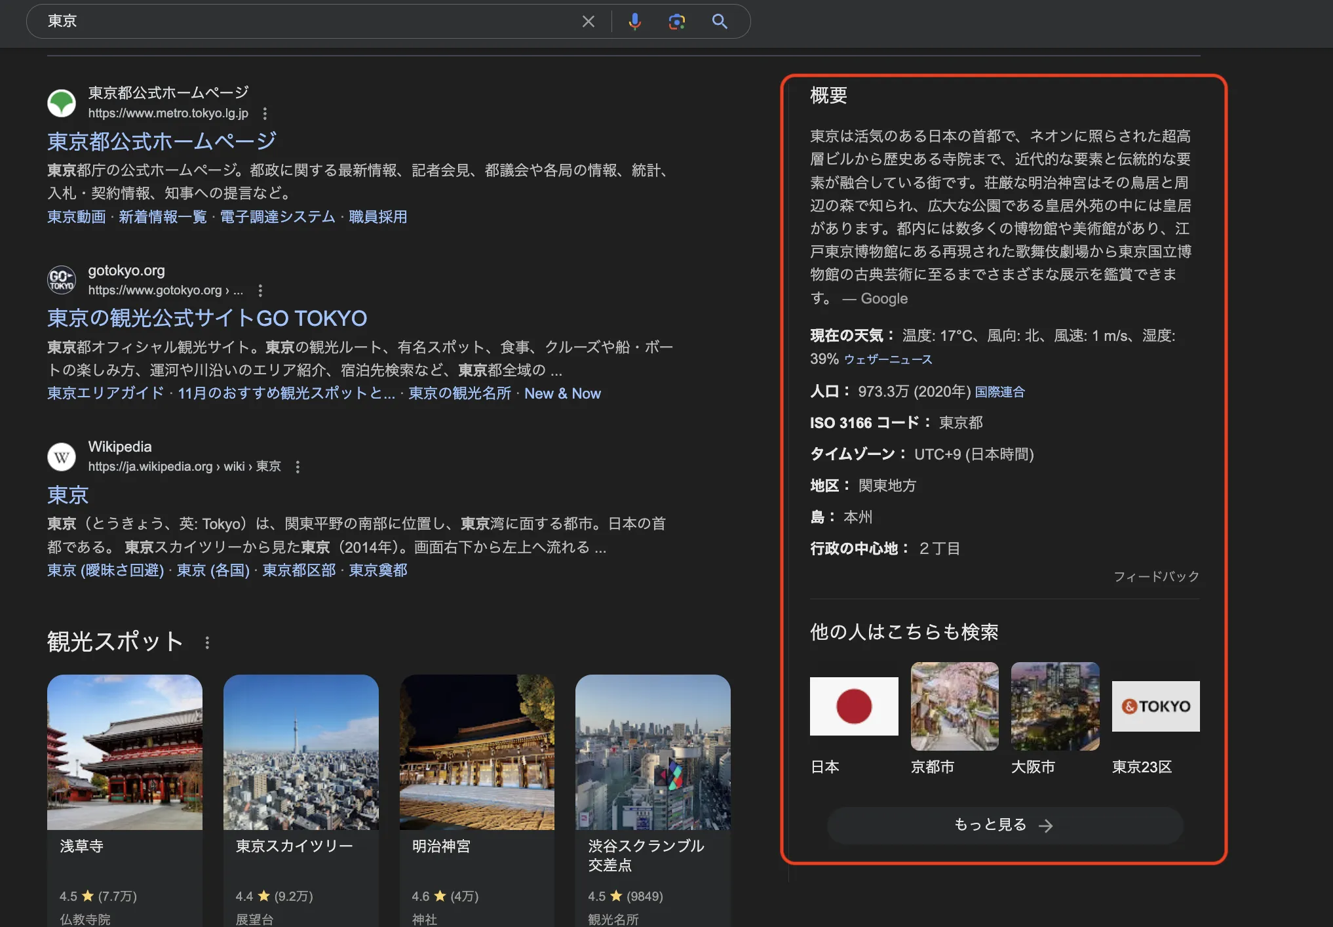1333x927 pixels.
Task: Follow the 東京の観光名所 sitelink
Action: [459, 393]
